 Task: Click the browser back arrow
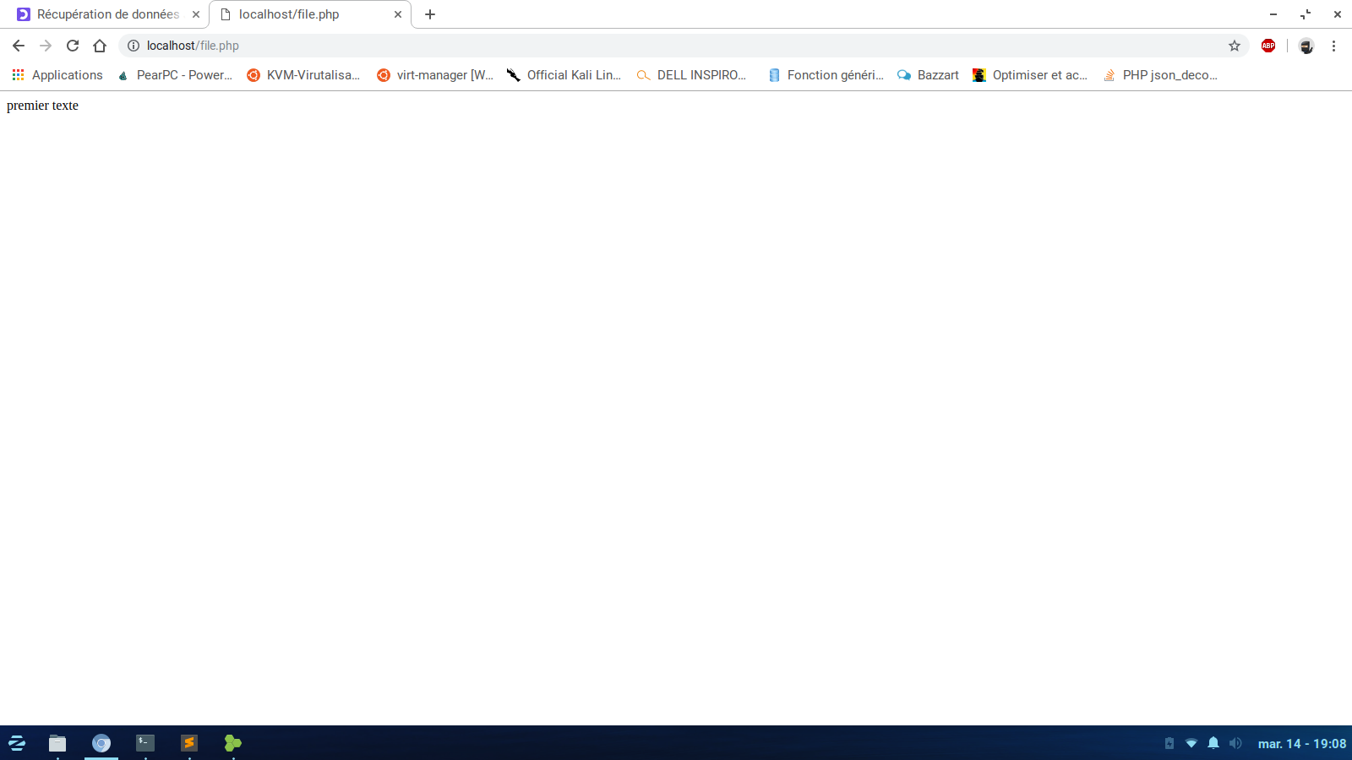coord(19,46)
